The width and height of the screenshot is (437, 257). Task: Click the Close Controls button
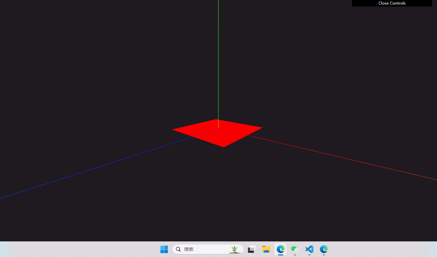[392, 3]
